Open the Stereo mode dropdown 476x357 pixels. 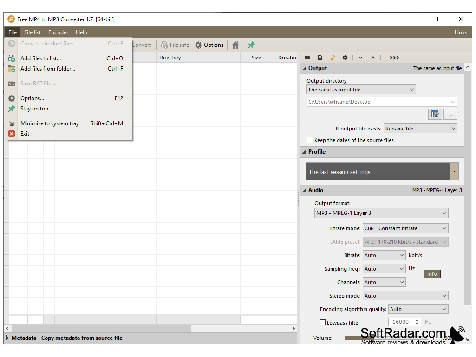pos(405,296)
